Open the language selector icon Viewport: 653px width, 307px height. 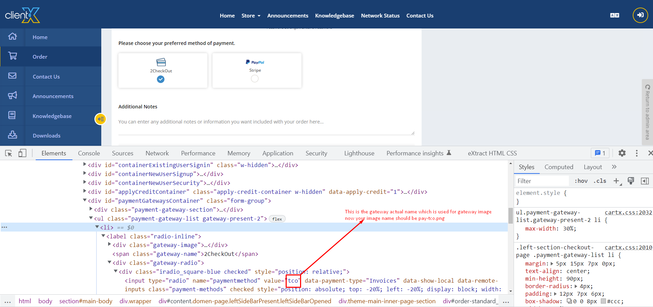point(615,15)
